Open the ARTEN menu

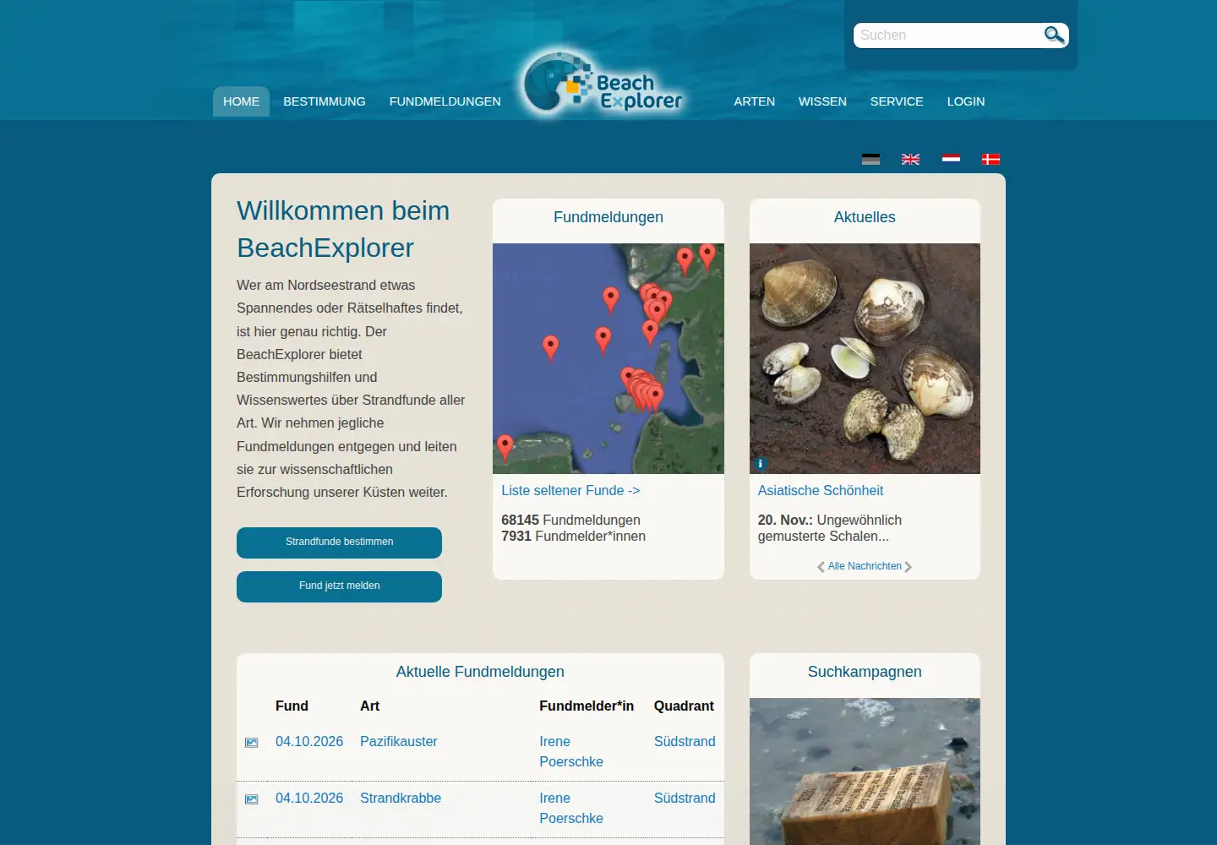(x=754, y=101)
